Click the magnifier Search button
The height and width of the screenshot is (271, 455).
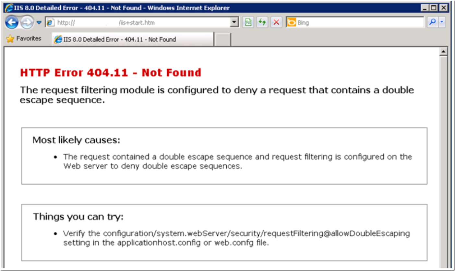(432, 22)
